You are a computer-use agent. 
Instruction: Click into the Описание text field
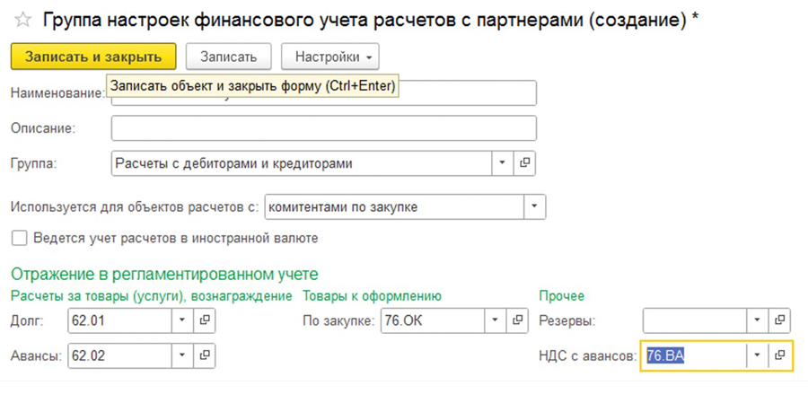pos(323,128)
